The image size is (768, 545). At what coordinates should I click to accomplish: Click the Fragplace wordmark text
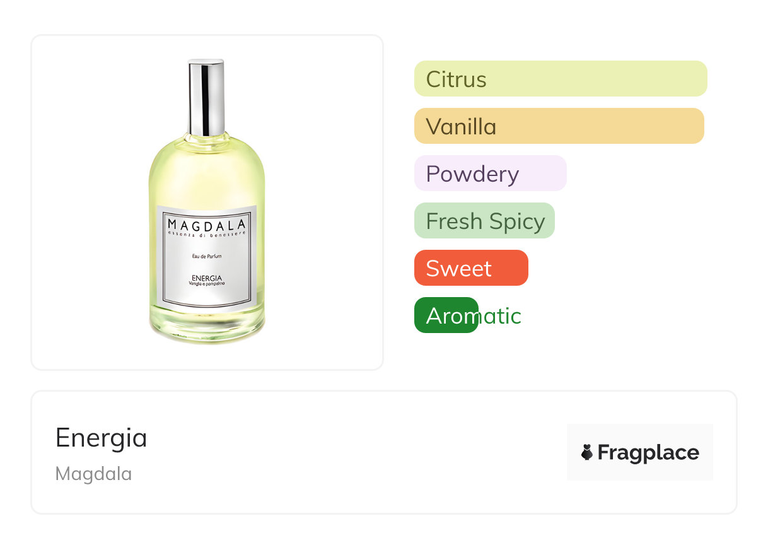point(648,452)
